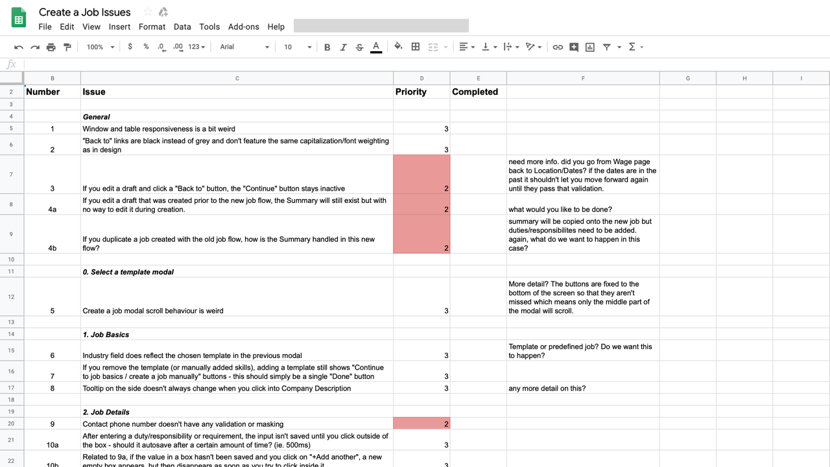This screenshot has height=467, width=830.
Task: Insert a comment
Action: tap(574, 47)
